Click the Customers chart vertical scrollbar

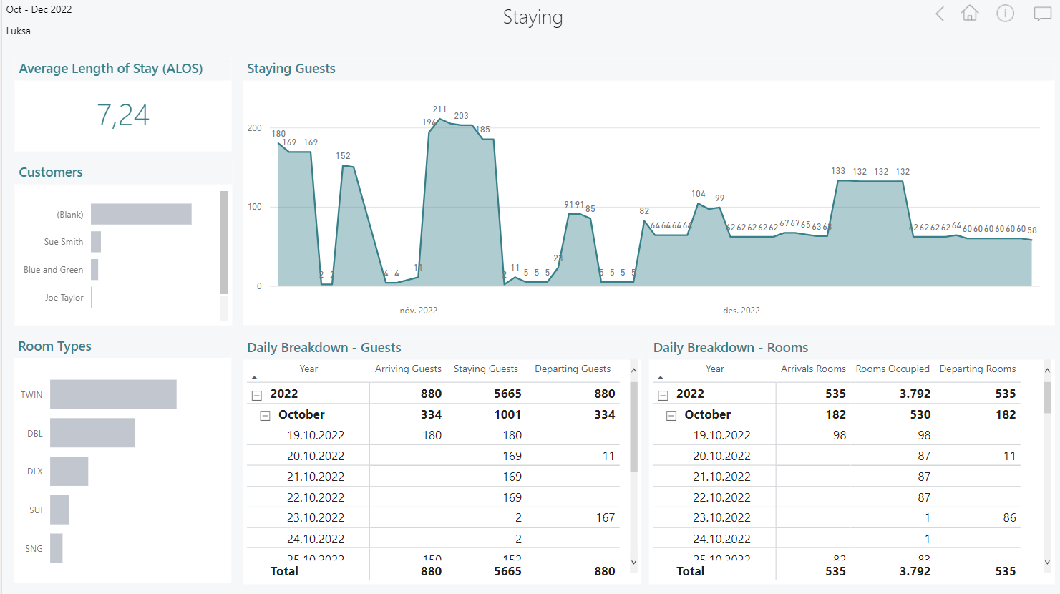(224, 243)
